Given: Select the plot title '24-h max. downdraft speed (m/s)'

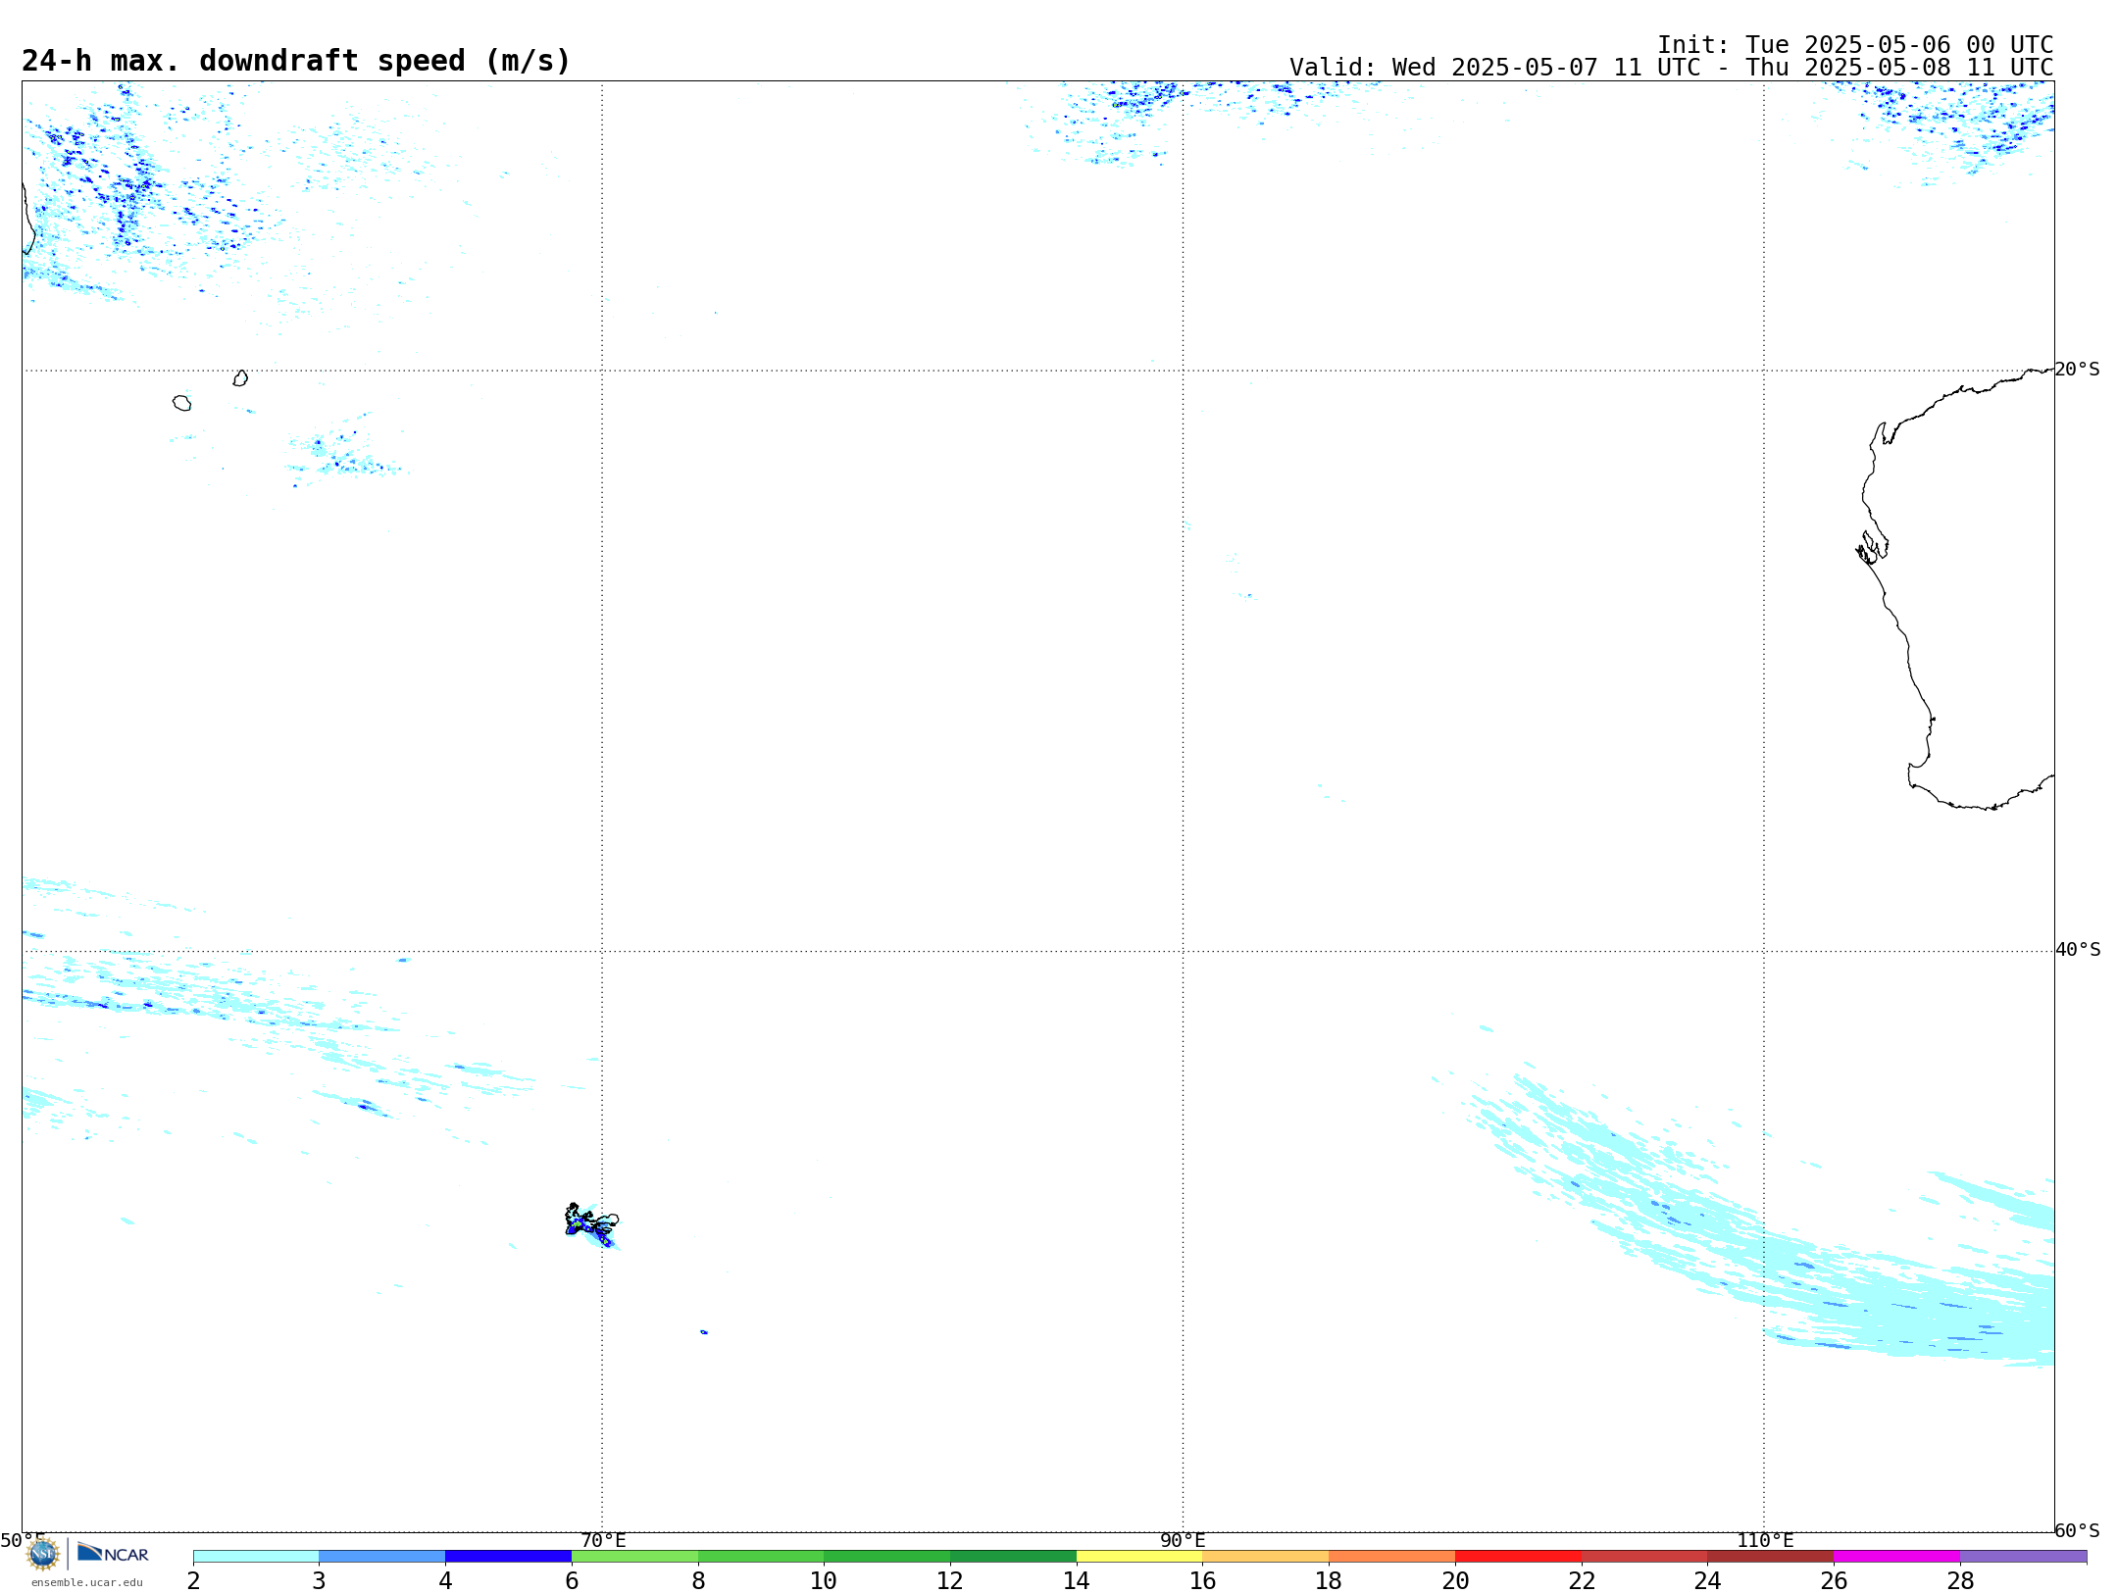Looking at the screenshot, I should (296, 61).
